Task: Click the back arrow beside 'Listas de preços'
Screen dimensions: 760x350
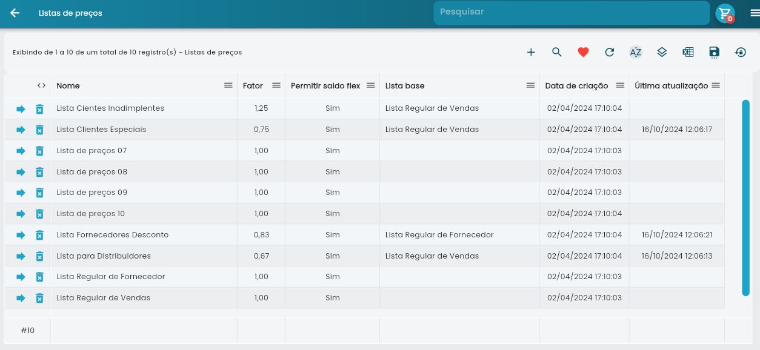Action: click(15, 13)
